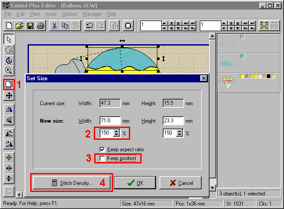
Task: Cancel the Set Size dialog
Action: tap(181, 183)
